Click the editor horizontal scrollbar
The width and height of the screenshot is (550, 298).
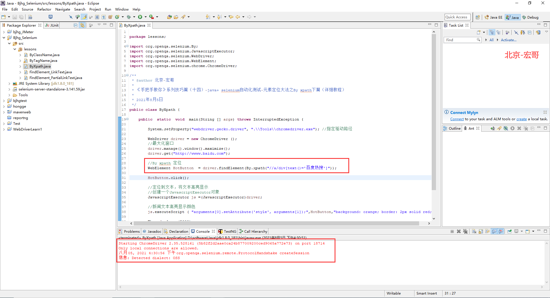point(276,223)
